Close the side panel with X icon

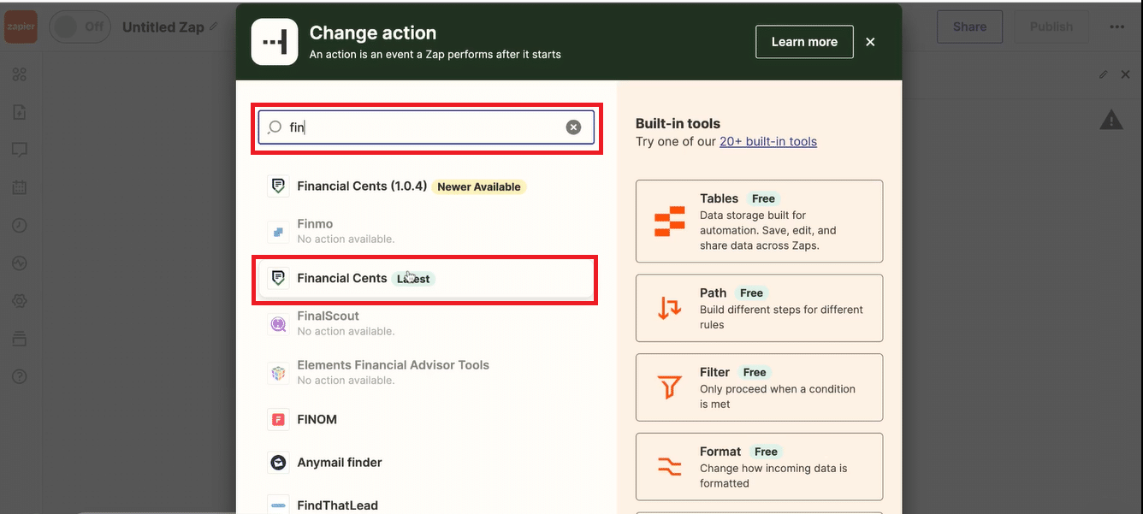(1125, 75)
